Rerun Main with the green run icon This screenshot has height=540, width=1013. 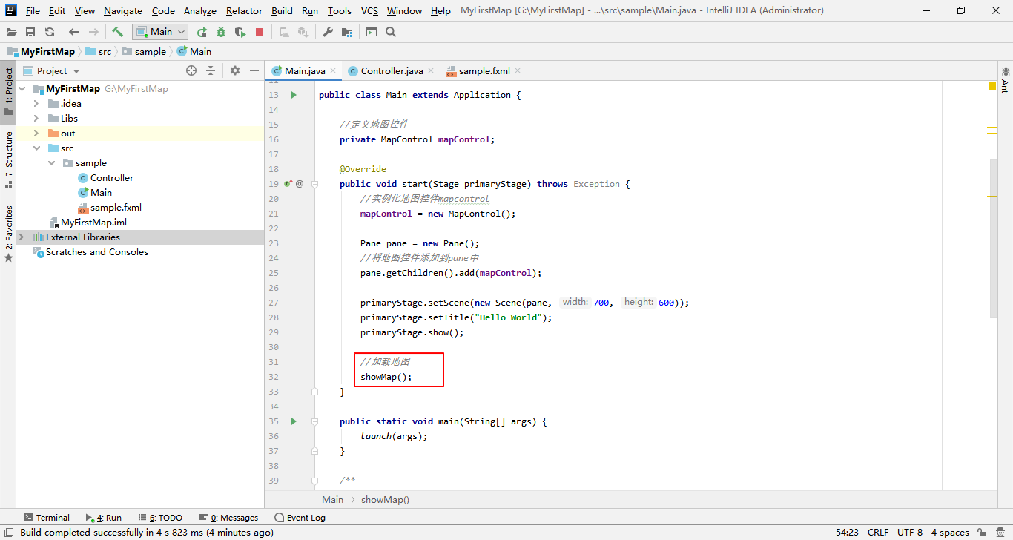(202, 32)
